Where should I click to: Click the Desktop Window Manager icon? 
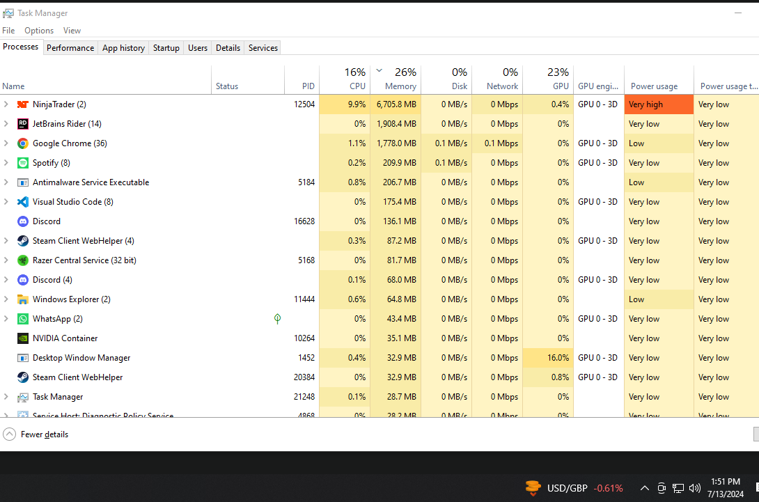[23, 358]
